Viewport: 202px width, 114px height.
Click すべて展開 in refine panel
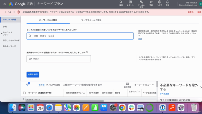pos(164,94)
